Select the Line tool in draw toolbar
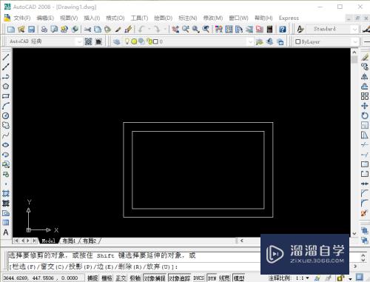This screenshot has height=282, width=370. 6,57
